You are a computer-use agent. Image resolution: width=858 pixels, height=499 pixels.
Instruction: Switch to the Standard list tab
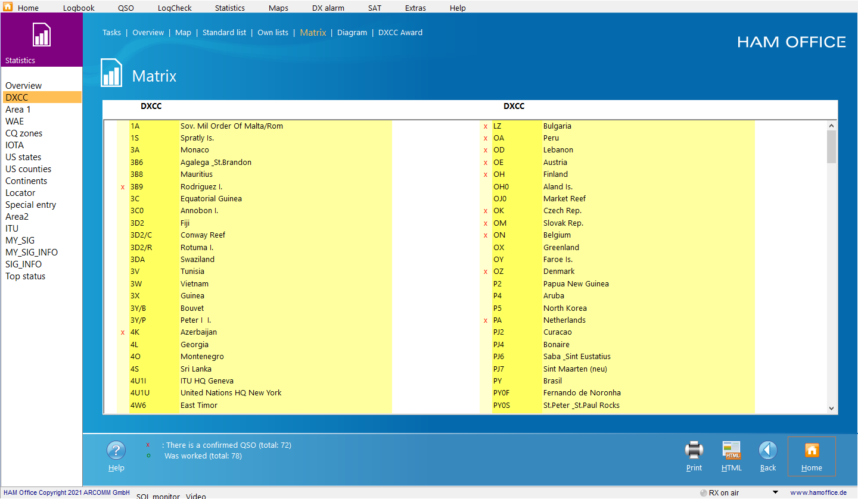224,33
